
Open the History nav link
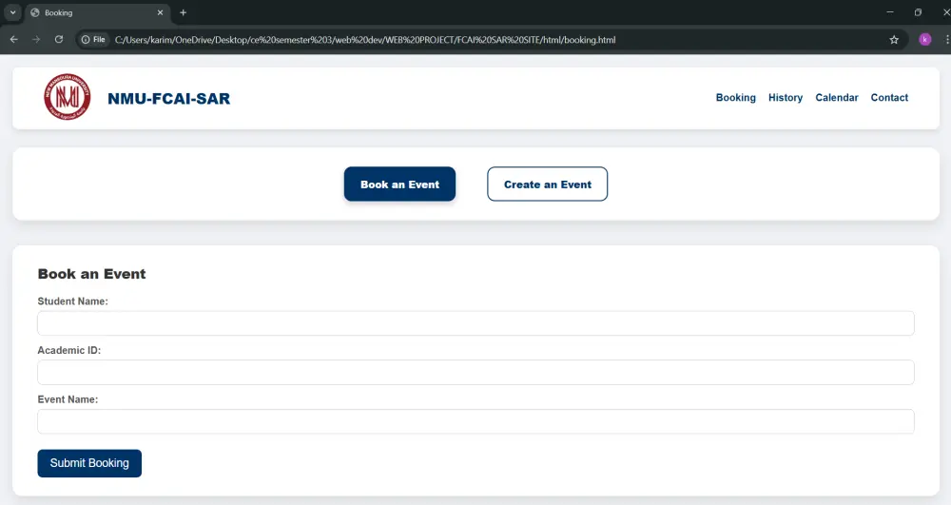click(x=786, y=98)
